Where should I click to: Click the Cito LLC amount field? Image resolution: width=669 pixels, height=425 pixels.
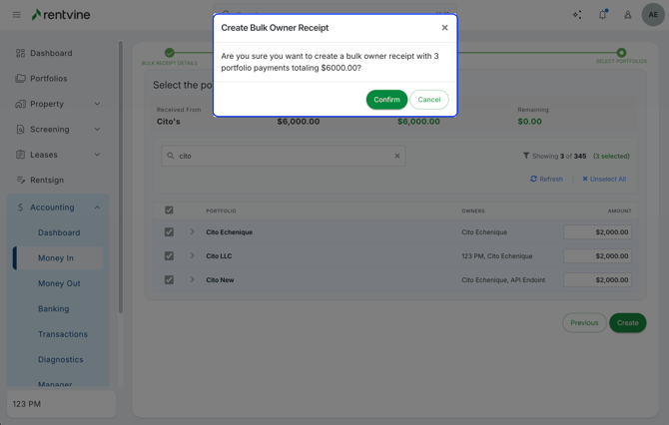pos(597,256)
